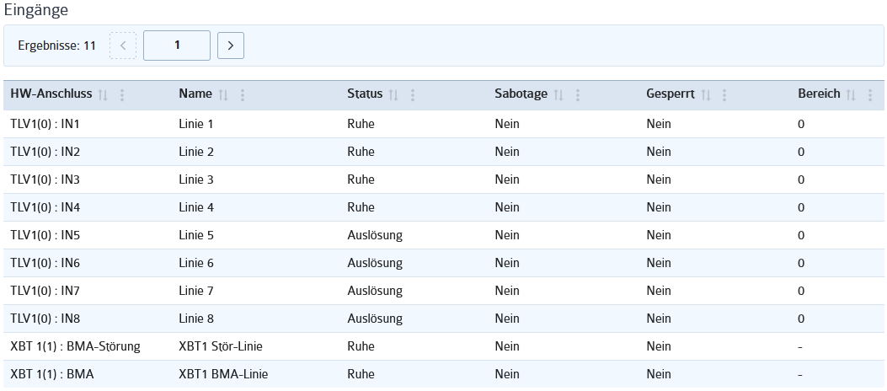Open Name column three-dot menu

[242, 95]
